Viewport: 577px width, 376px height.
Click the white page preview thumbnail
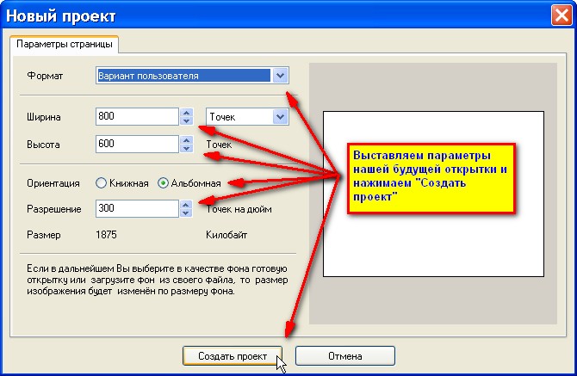click(x=433, y=194)
